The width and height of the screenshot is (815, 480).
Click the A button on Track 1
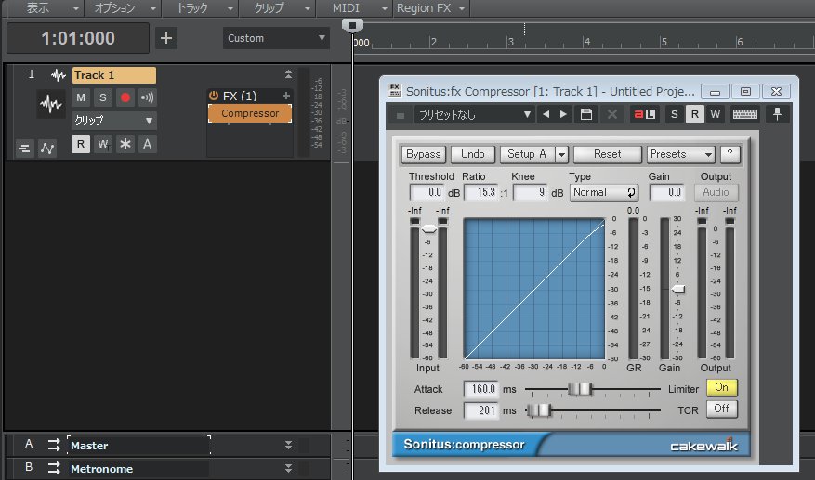tap(147, 144)
